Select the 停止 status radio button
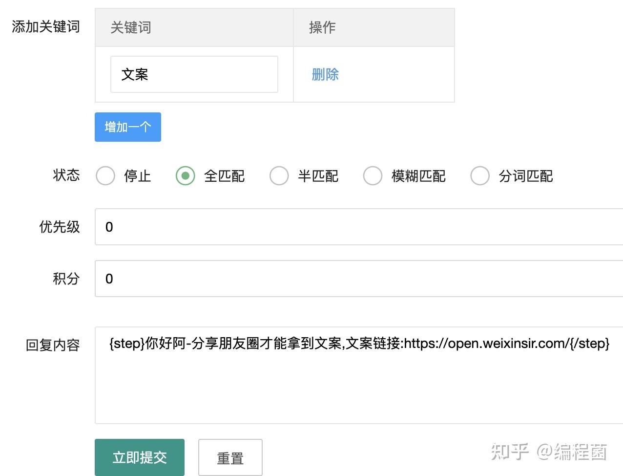The image size is (623, 476). coord(105,176)
